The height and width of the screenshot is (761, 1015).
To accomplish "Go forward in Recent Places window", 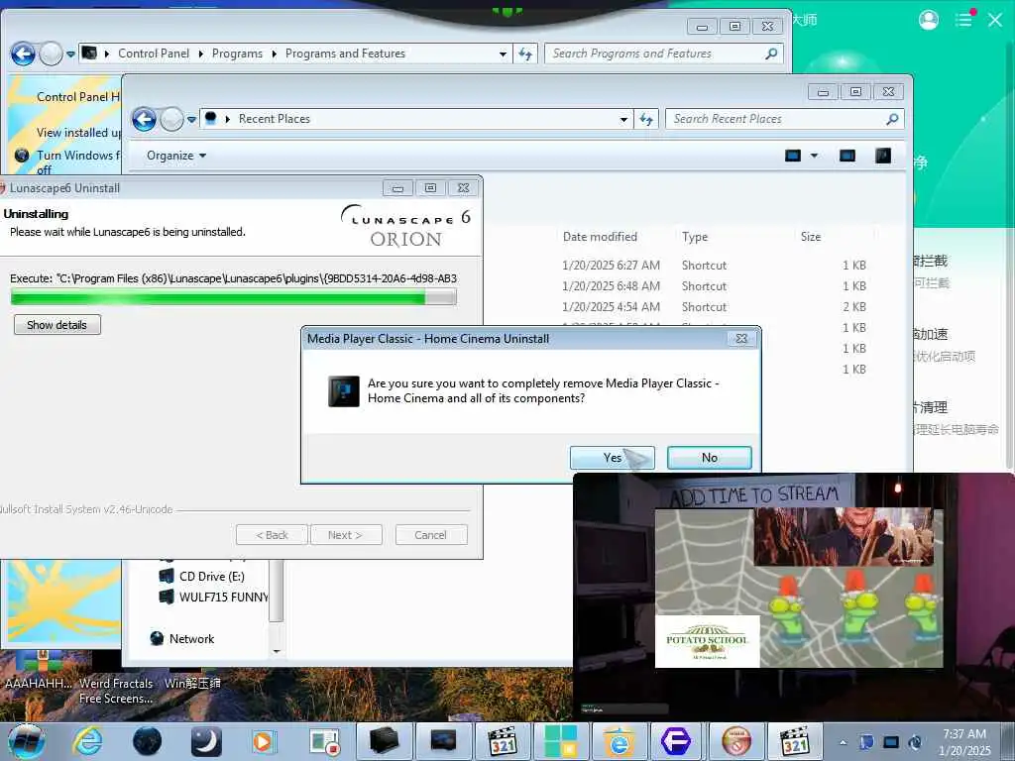I will click(171, 119).
